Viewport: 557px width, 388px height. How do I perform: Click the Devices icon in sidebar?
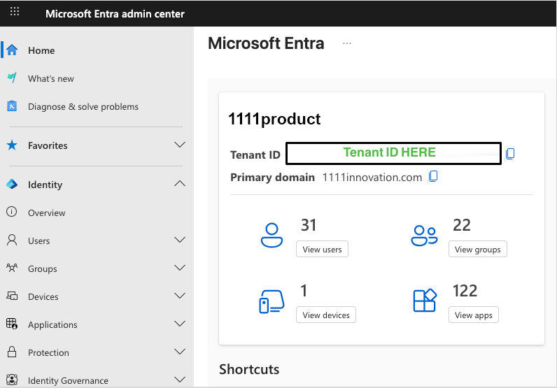click(12, 296)
